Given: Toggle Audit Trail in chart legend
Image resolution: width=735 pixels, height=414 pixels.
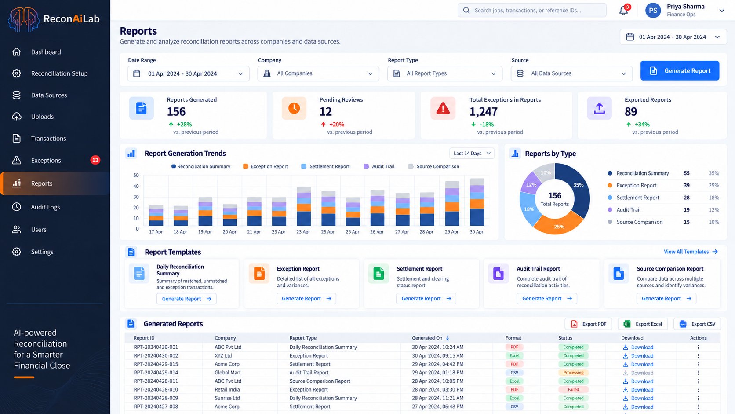Looking at the screenshot, I should tap(379, 166).
